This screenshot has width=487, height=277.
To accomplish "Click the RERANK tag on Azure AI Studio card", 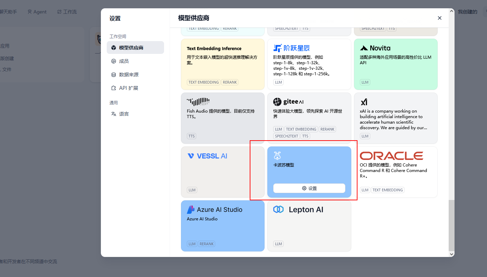I will tap(207, 244).
